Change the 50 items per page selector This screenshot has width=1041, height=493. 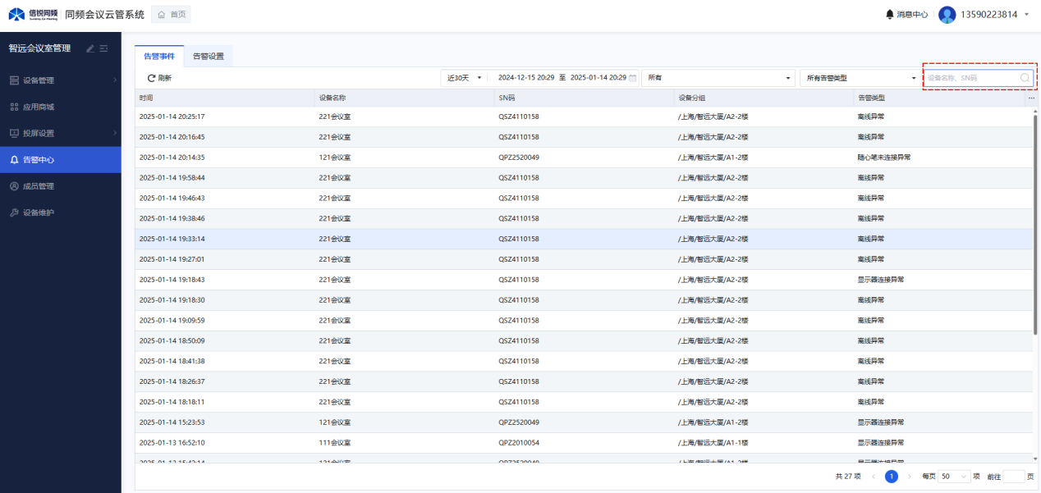click(x=956, y=477)
